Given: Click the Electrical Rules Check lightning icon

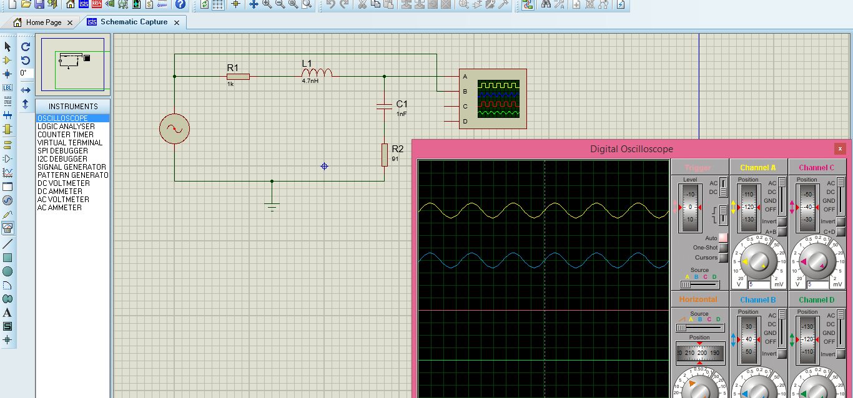Looking at the screenshot, I should 621,4.
